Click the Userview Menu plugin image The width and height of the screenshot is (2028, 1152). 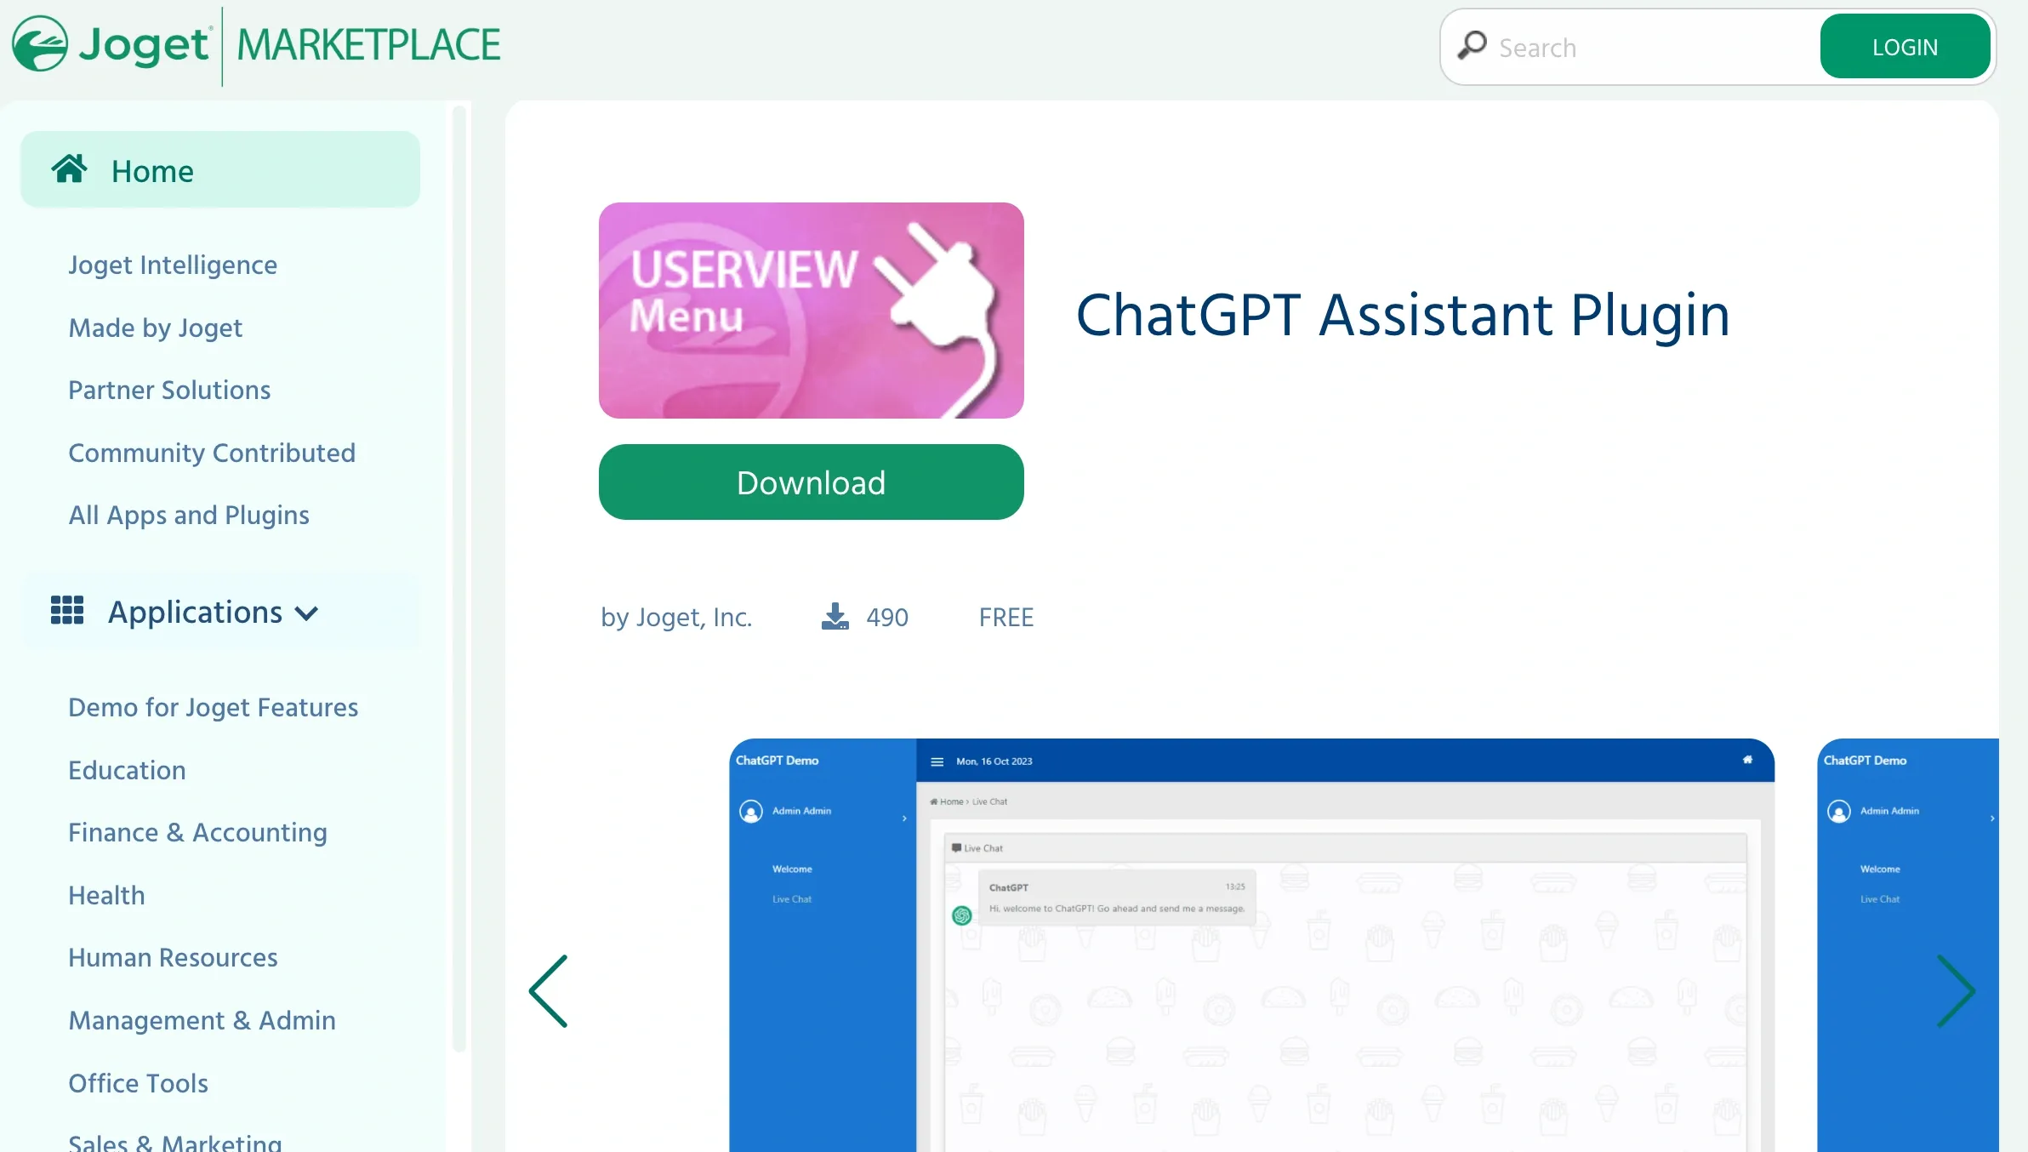coord(811,311)
